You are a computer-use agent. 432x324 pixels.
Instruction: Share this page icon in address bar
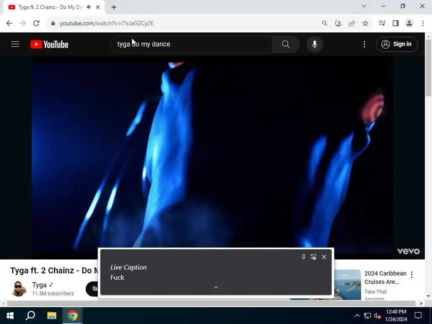coord(351,23)
